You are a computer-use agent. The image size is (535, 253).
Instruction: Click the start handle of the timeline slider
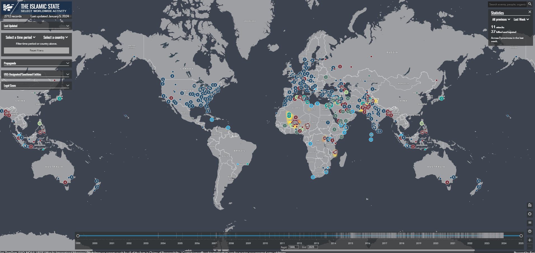pos(78,236)
